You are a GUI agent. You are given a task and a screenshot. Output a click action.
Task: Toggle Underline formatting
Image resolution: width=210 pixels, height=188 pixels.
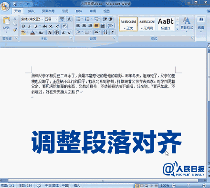pos(36,26)
